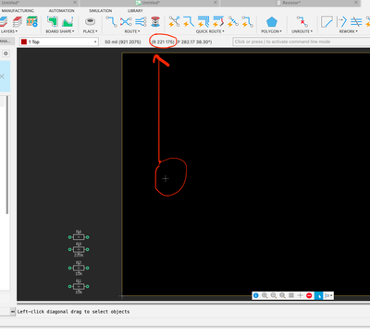This screenshot has height=334, width=370.
Task: Click the Zoom to Fit magnifier icon
Action: [282, 295]
